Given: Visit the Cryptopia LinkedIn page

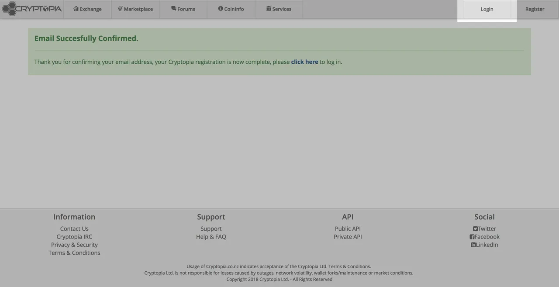Looking at the screenshot, I should 484,245.
